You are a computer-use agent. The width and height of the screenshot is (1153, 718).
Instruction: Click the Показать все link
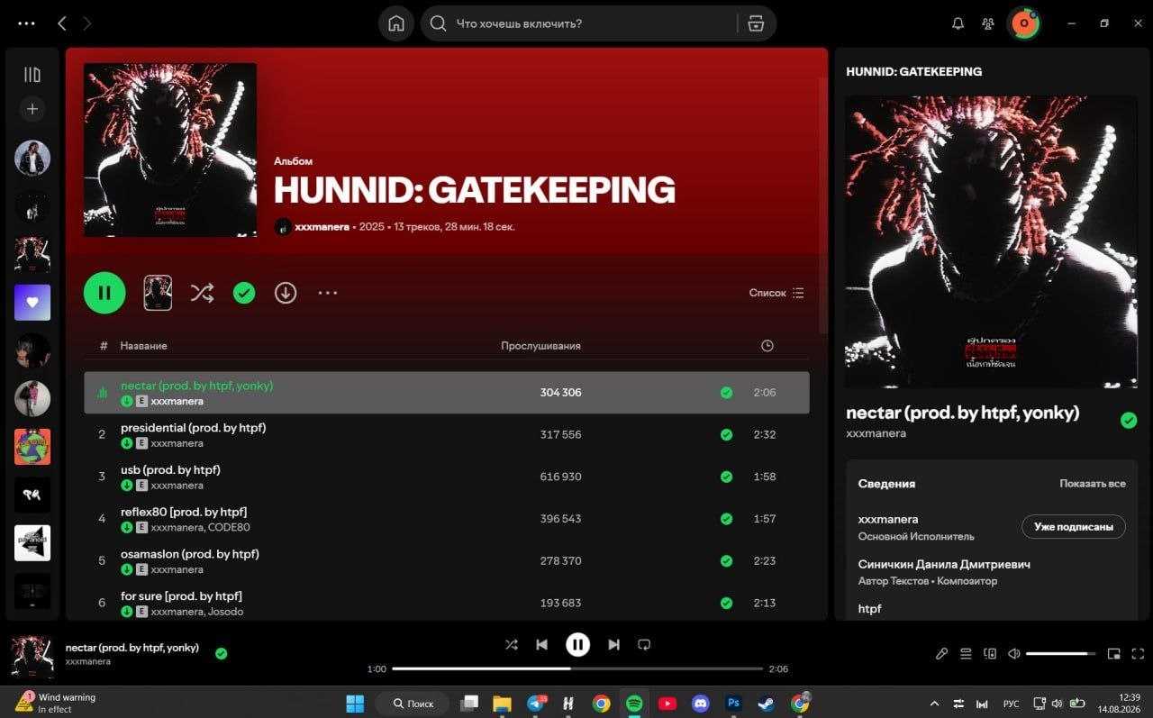point(1093,484)
